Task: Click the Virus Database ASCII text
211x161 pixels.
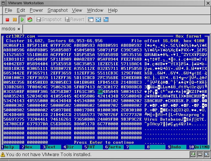Action: (163, 119)
